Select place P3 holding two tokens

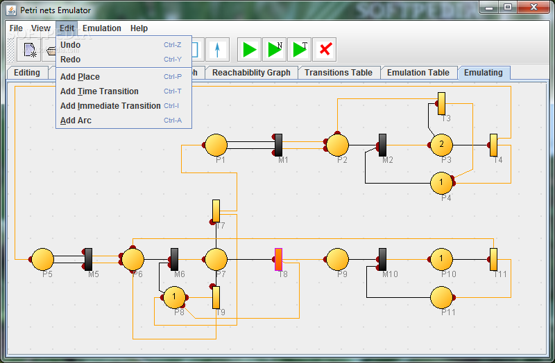pos(442,145)
